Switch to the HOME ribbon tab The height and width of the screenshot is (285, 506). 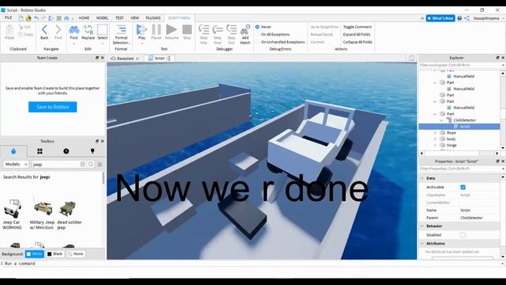coord(84,18)
